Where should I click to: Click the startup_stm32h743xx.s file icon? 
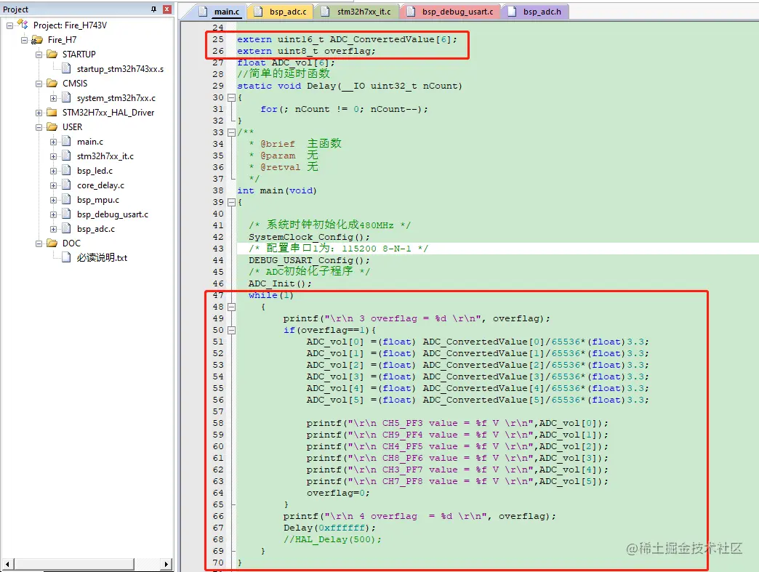[67, 69]
